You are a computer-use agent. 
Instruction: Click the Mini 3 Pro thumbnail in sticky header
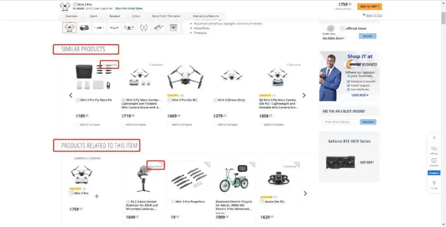click(65, 6)
